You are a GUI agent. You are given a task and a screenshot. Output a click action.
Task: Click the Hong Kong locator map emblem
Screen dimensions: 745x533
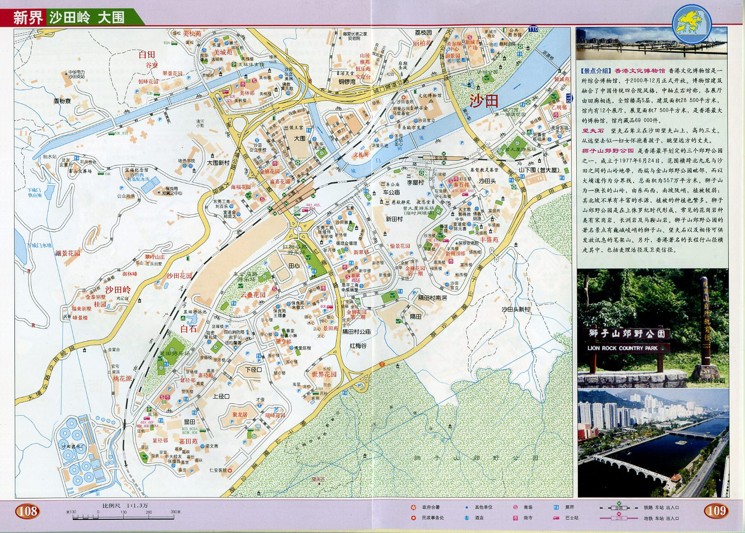coord(691,24)
